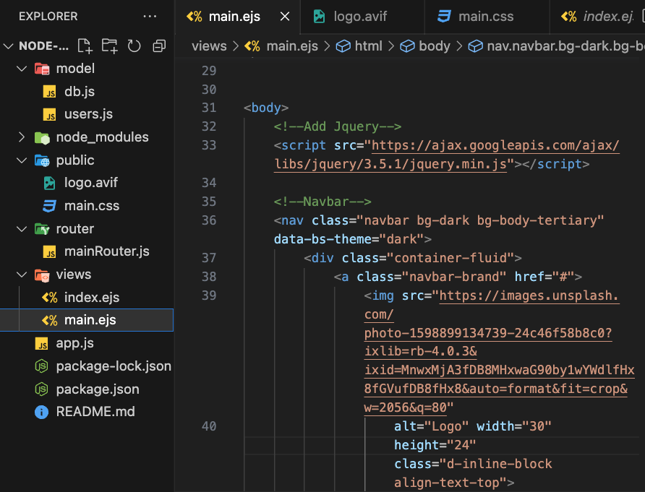
Task: Click the JS icon beside users.js
Action: [50, 114]
